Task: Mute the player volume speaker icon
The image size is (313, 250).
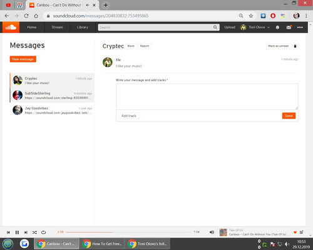Action: coord(212,232)
